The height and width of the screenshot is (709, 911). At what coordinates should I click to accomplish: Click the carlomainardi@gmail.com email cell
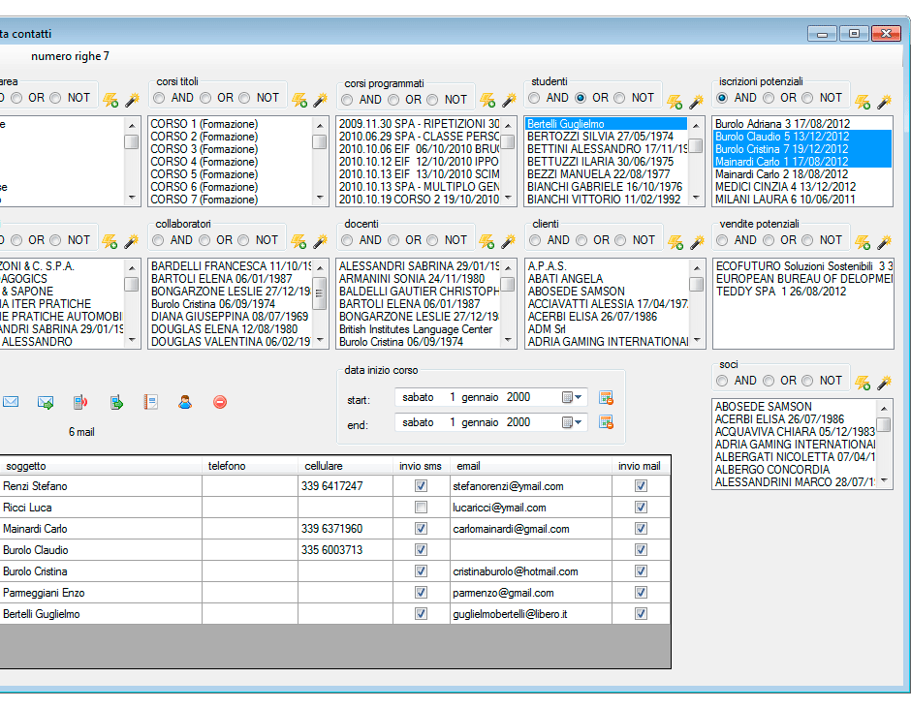click(531, 529)
